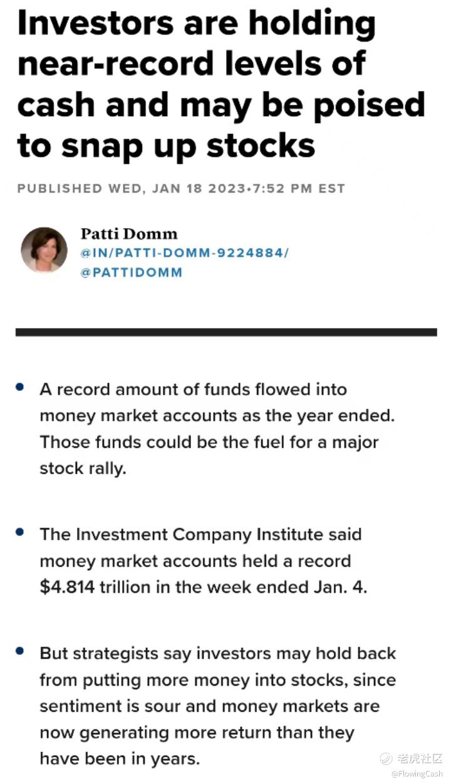
Task: Click the bullet dot beside 'The Investment Company Institute'
Action: tap(20, 533)
